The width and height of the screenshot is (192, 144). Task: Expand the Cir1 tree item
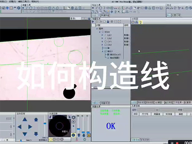point(102,41)
